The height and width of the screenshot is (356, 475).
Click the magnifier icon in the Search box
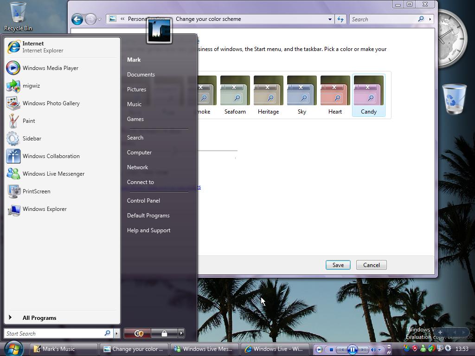point(420,19)
